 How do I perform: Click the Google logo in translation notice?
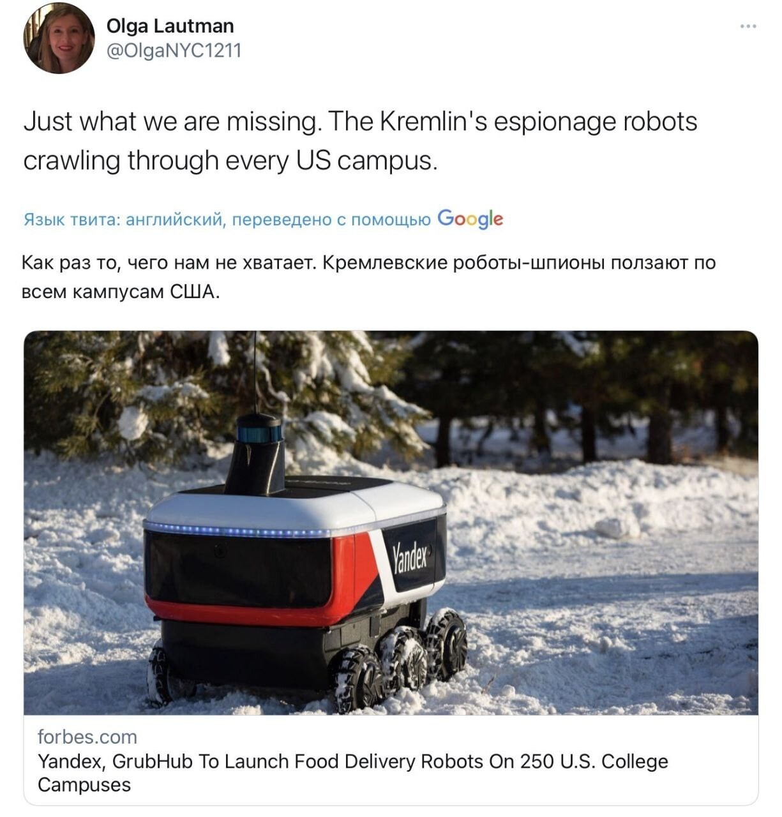[470, 219]
